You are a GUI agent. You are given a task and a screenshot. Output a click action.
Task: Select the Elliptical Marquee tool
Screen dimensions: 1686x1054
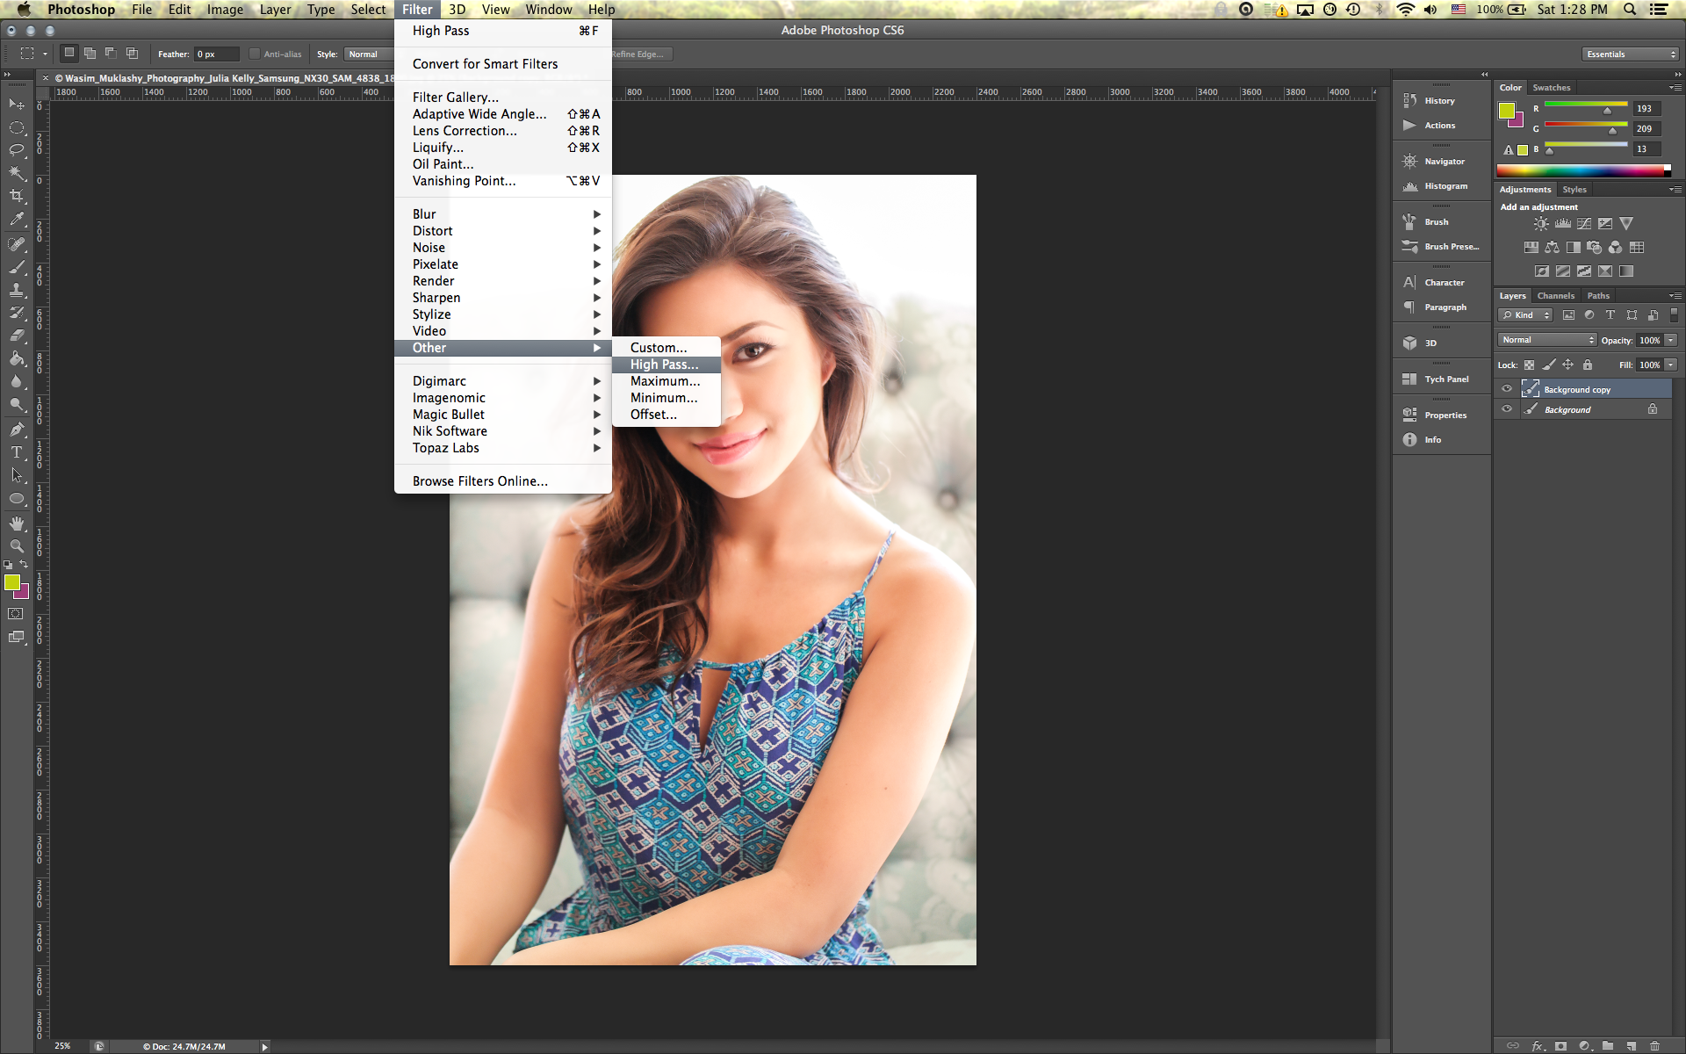[17, 127]
